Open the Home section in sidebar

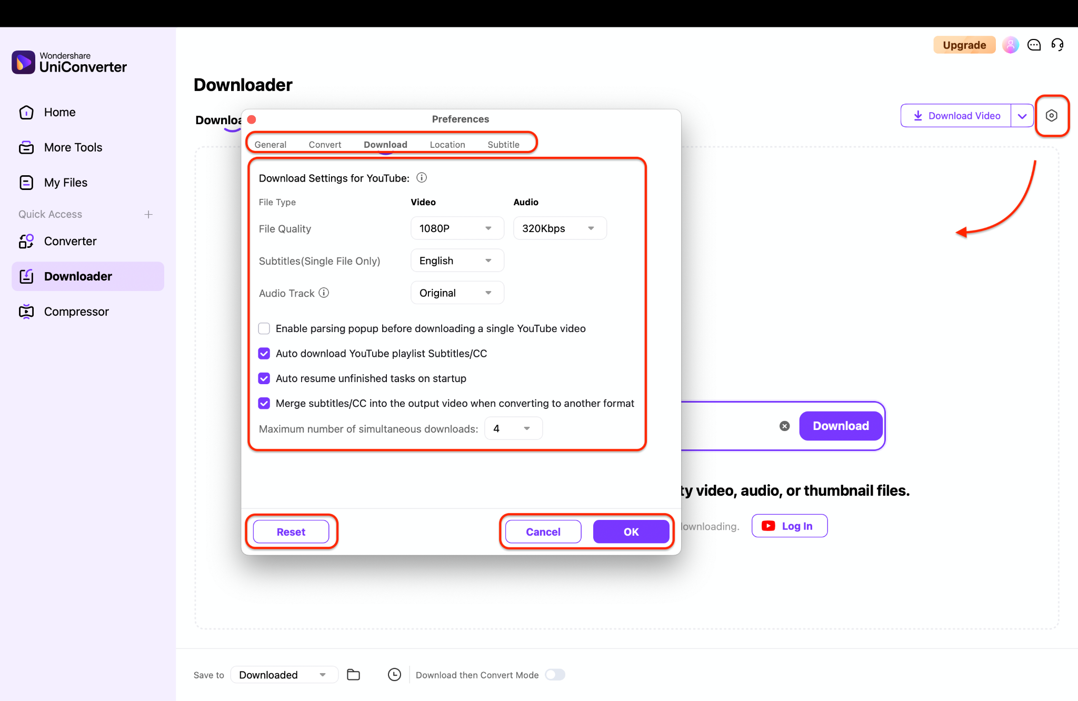coord(59,112)
